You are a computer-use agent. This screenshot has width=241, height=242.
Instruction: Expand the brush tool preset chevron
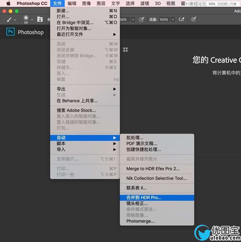(15, 20)
